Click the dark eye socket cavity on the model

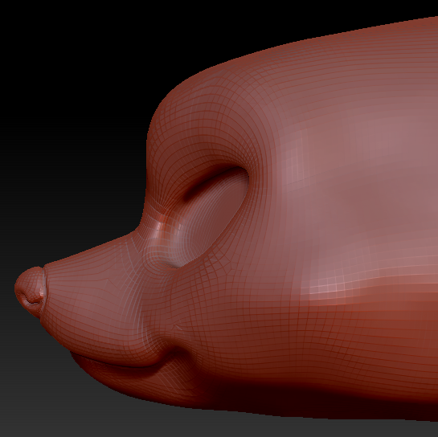pos(214,214)
